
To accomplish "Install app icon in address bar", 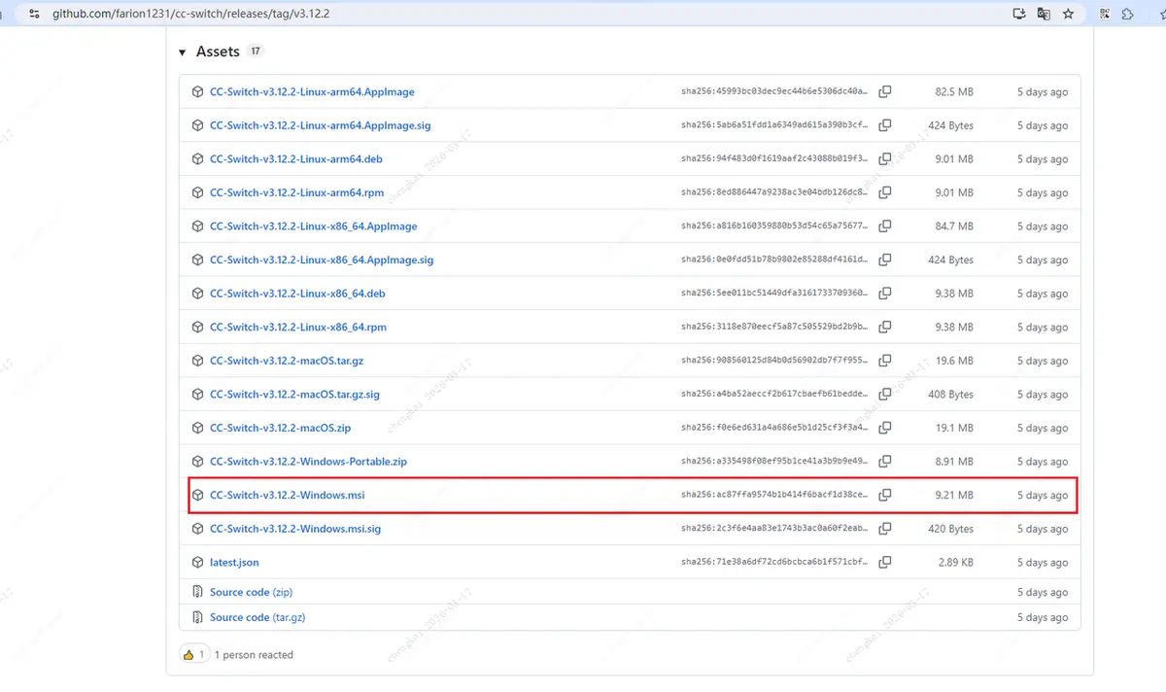I will click(x=1019, y=15).
